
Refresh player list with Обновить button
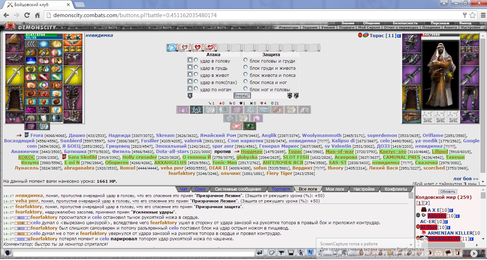tap(448, 192)
